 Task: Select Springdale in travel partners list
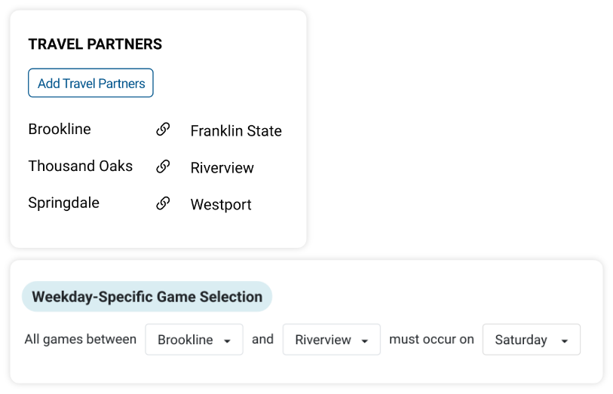(x=64, y=203)
